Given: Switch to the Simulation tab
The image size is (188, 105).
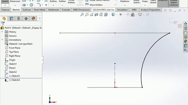Looking at the screenshot, I should pos(122,10).
